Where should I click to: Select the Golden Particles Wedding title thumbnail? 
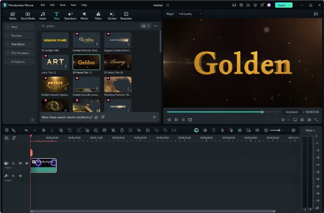click(x=86, y=40)
